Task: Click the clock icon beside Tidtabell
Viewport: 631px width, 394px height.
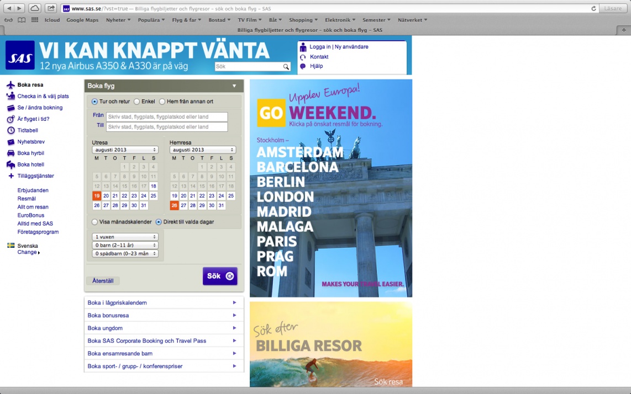Action: click(x=10, y=130)
